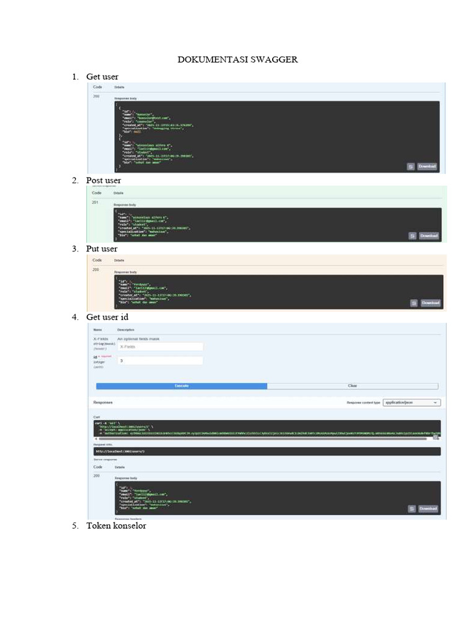Select code 201 in Post user section
Screen dimensions: 476x634
95,202
